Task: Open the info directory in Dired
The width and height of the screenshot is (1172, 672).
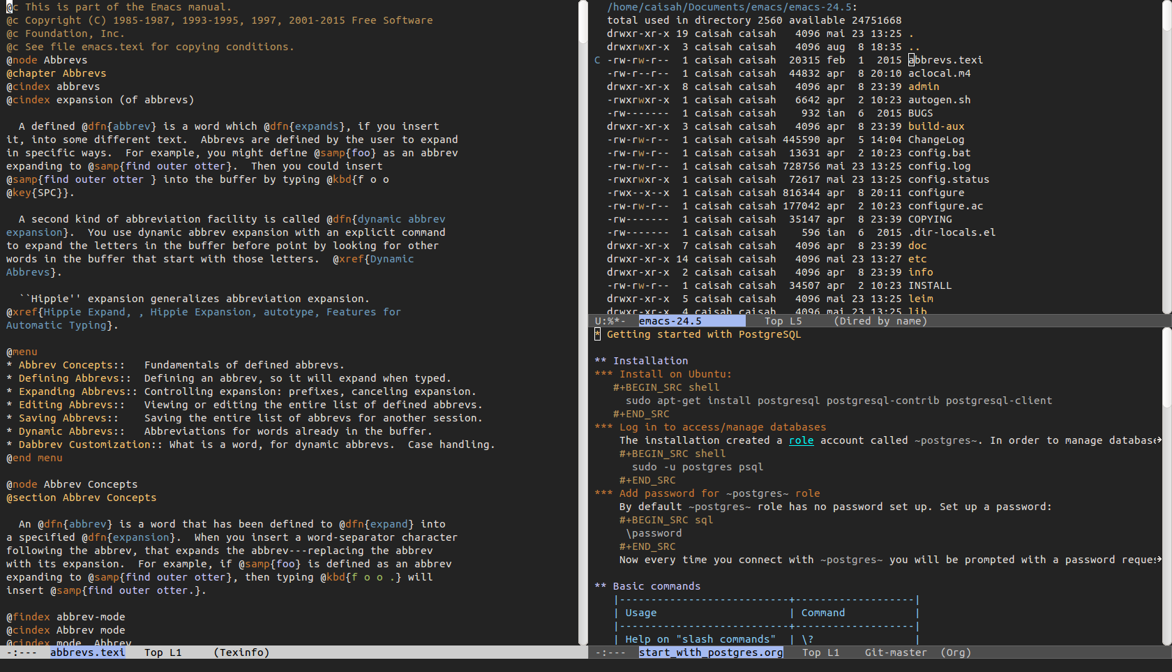Action: pyautogui.click(x=921, y=272)
